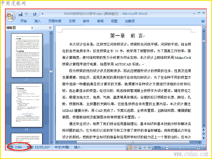
Task: Expand the Customize Quick Access Toolbar arrow
Action: pyautogui.click(x=42, y=14)
